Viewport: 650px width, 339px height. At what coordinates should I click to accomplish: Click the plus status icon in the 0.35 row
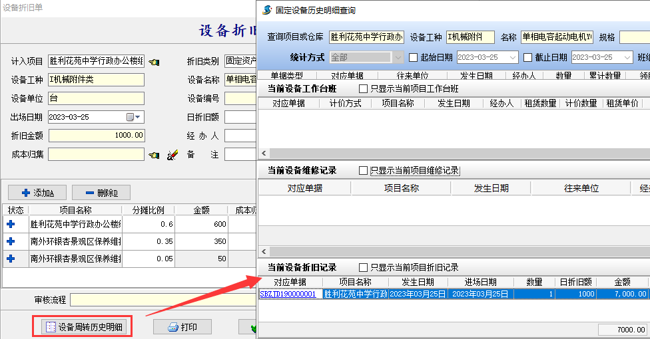[11, 241]
